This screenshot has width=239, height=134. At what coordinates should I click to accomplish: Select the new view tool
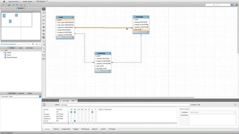tap(44, 34)
